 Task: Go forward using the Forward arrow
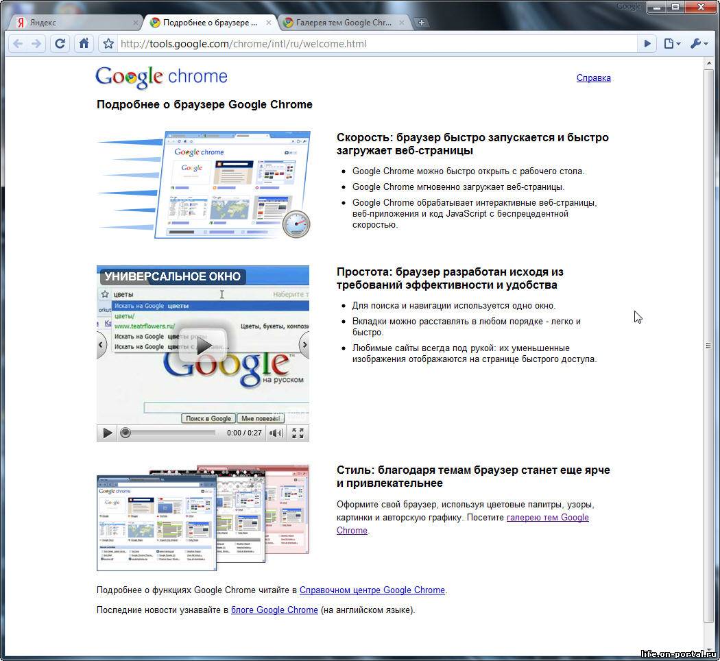click(x=36, y=44)
